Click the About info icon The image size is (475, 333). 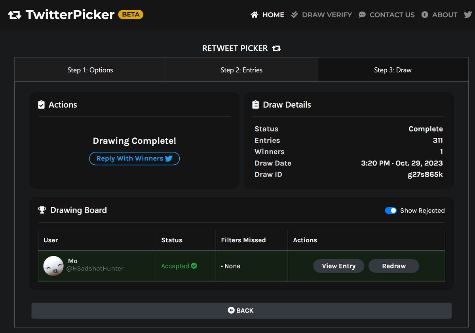tap(425, 15)
